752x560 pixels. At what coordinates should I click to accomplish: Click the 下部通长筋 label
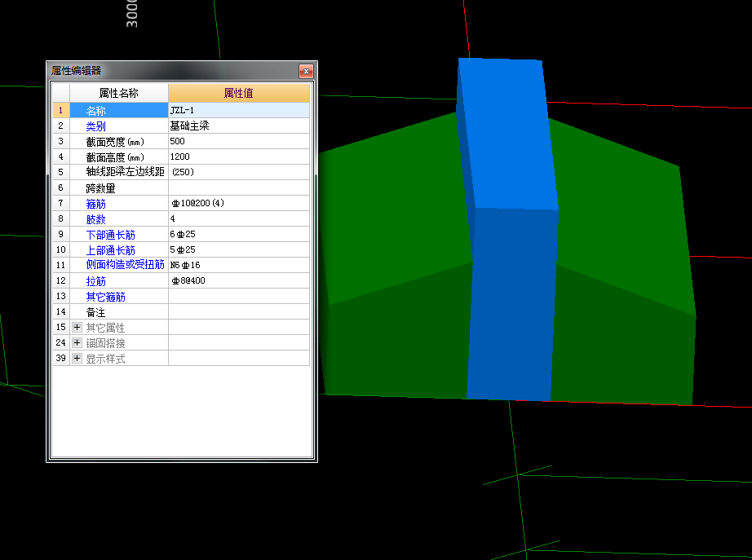click(x=111, y=235)
